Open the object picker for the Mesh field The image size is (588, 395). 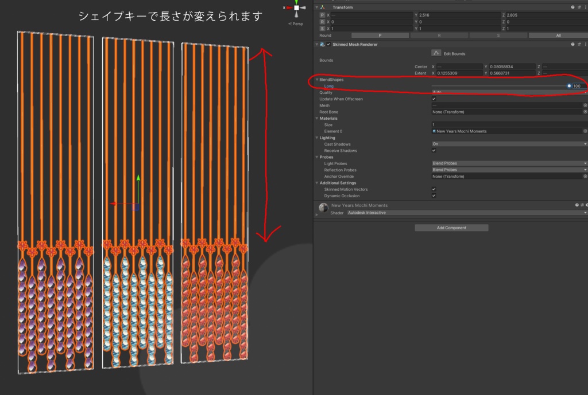pos(585,105)
